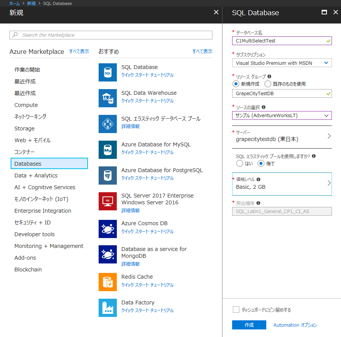The image size is (341, 337).
Task: Choose はい for elastic pool
Action: 239,163
